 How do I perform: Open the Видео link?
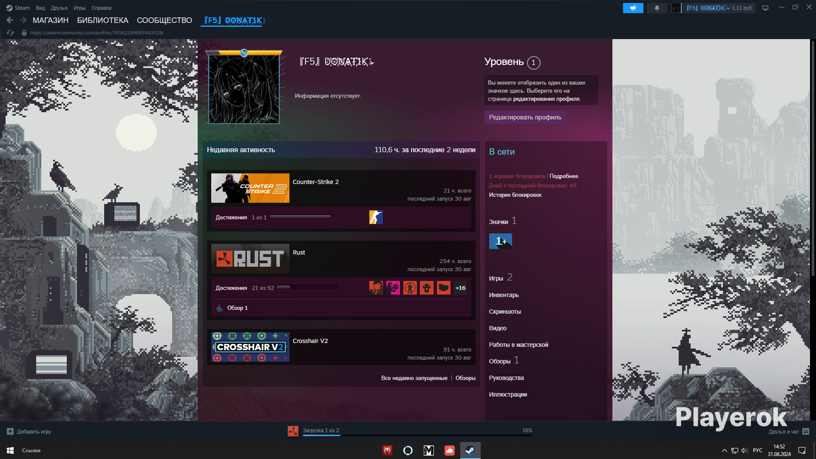[x=497, y=328]
